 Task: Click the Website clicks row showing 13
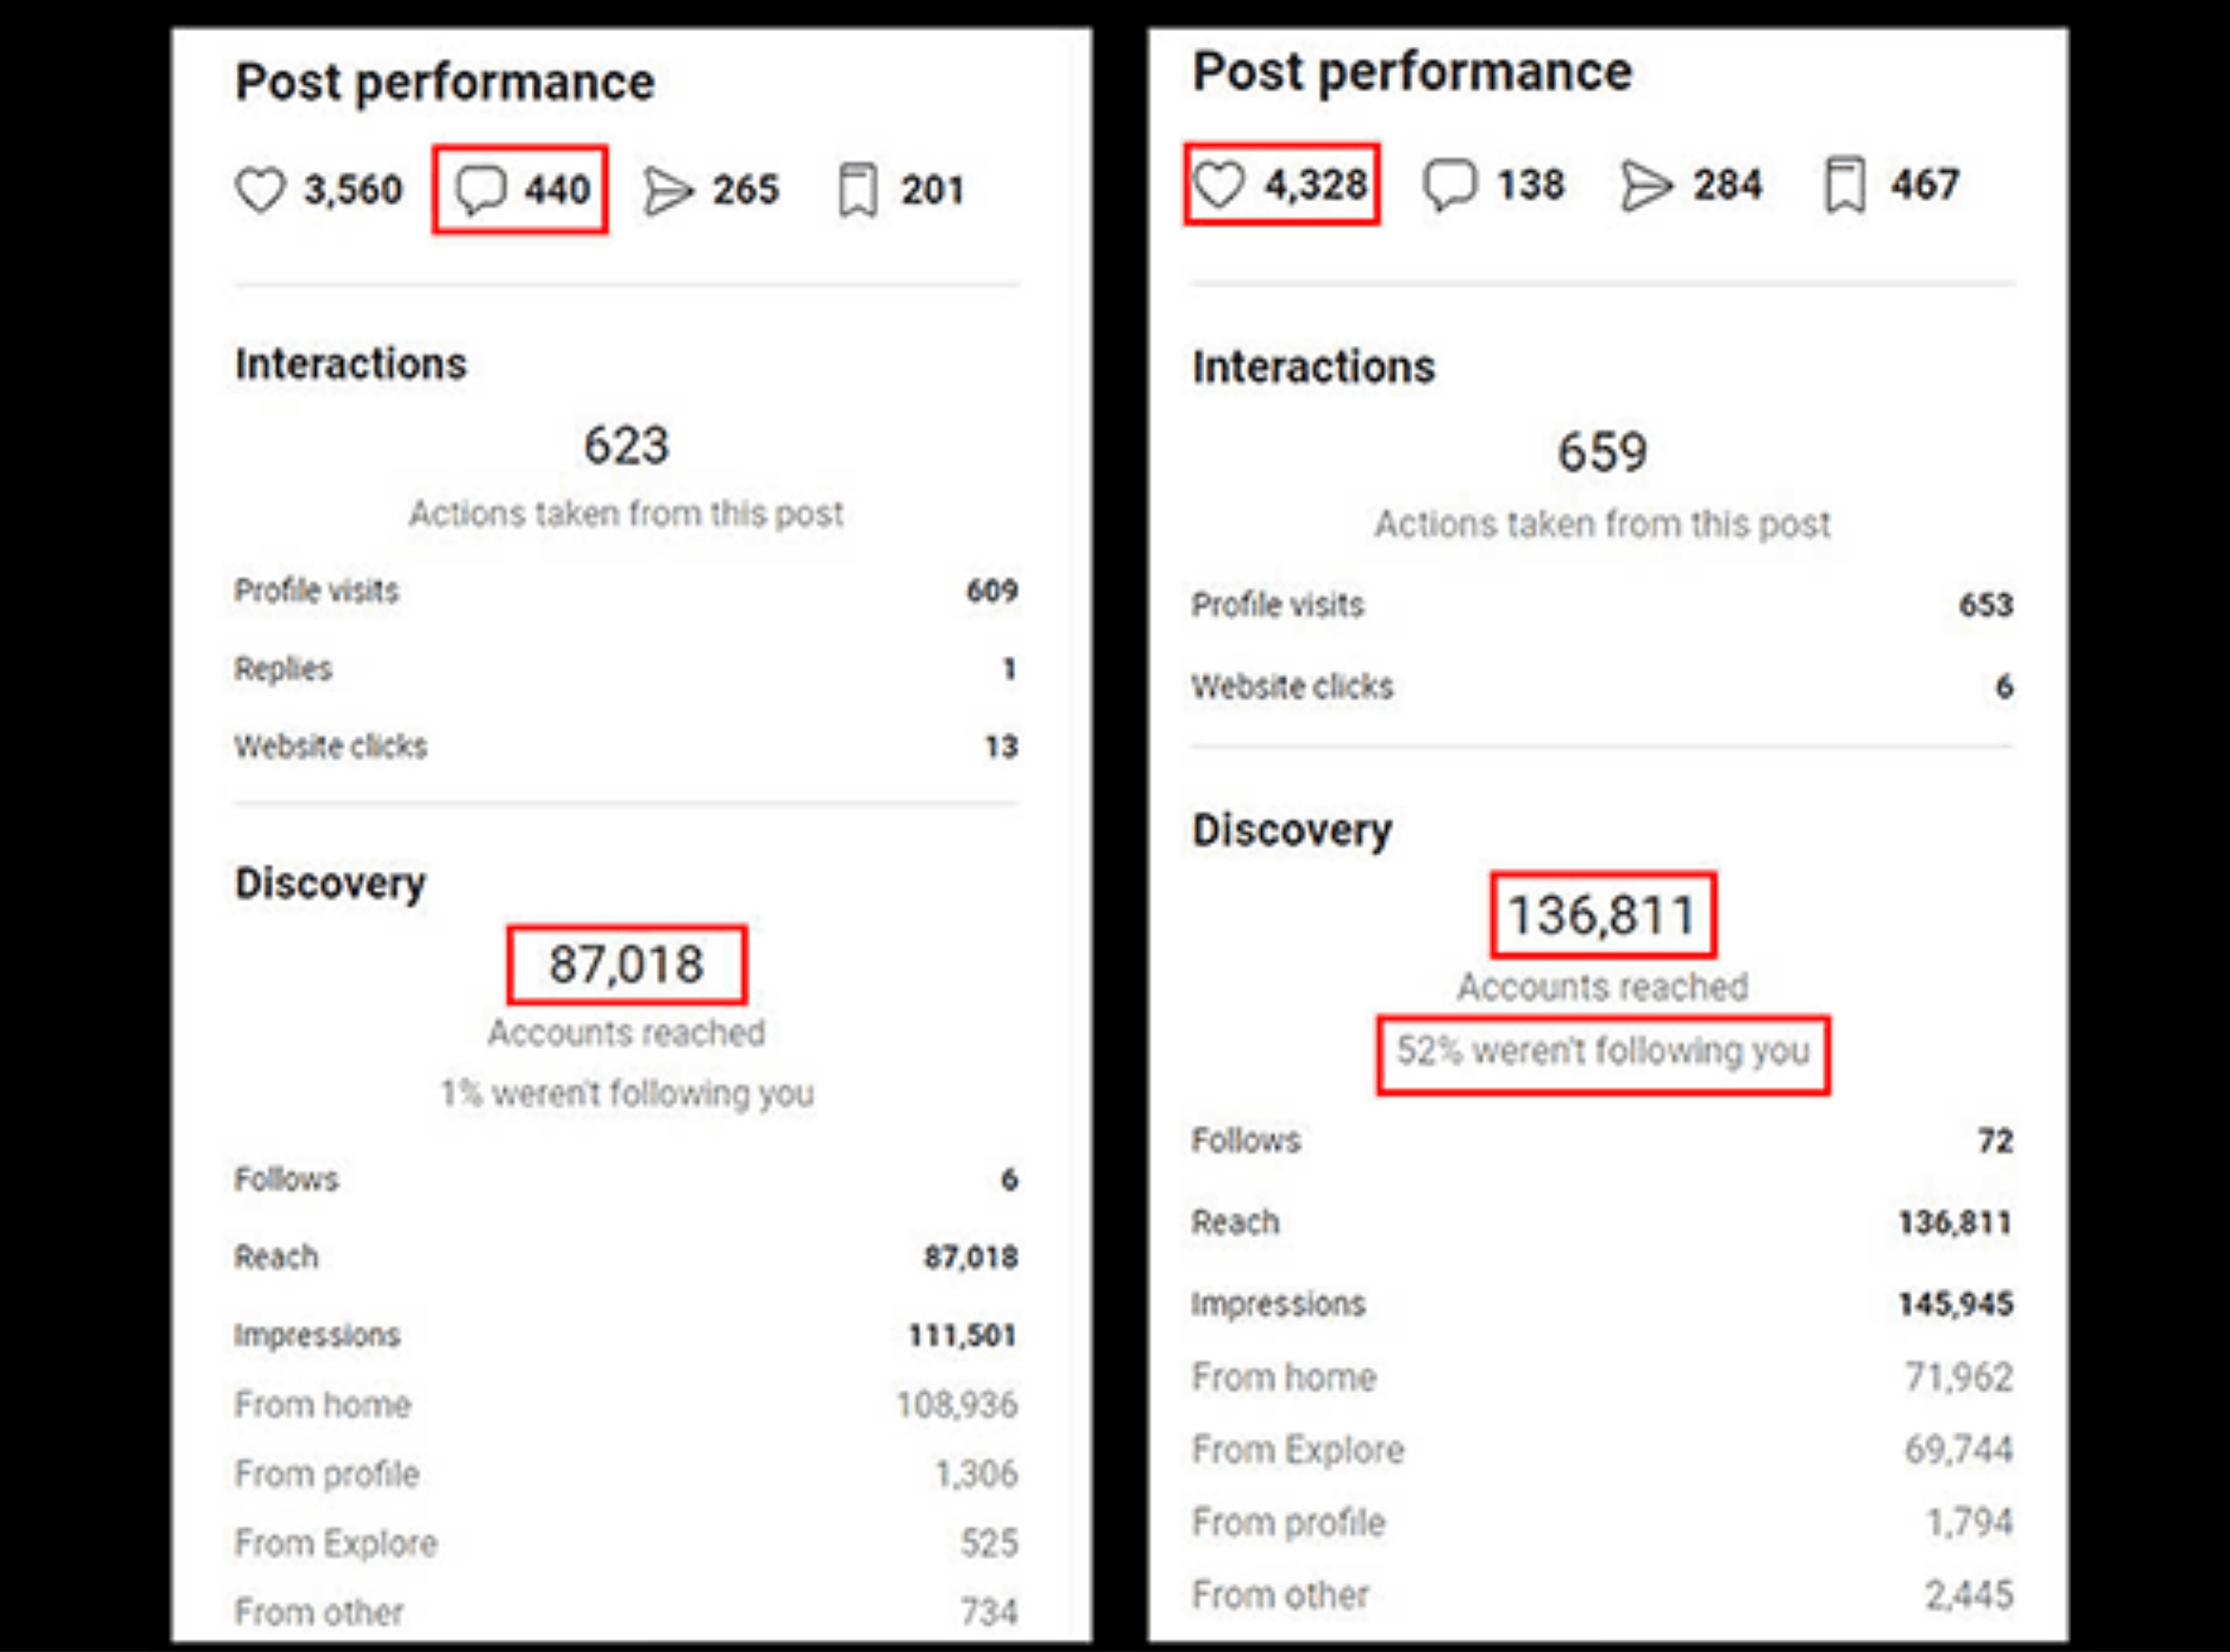click(x=626, y=746)
